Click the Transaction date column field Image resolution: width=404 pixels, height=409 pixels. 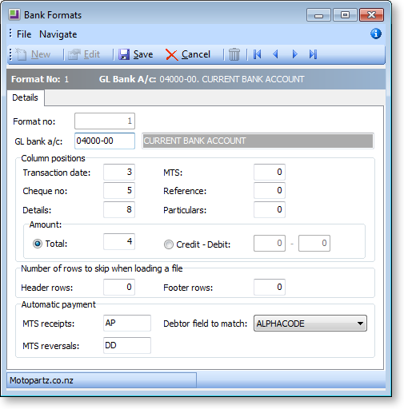point(119,172)
